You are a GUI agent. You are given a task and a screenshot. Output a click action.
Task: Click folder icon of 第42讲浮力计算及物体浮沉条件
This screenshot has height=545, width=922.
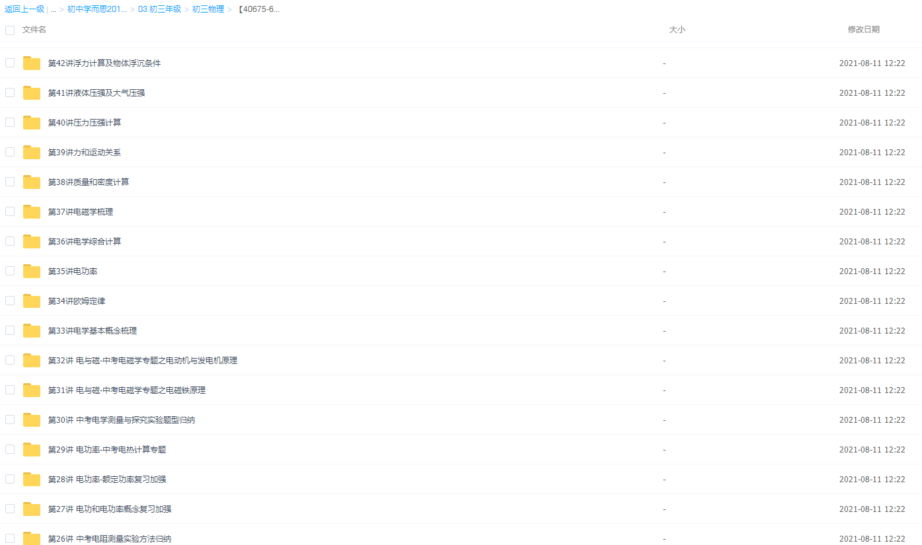coord(32,63)
